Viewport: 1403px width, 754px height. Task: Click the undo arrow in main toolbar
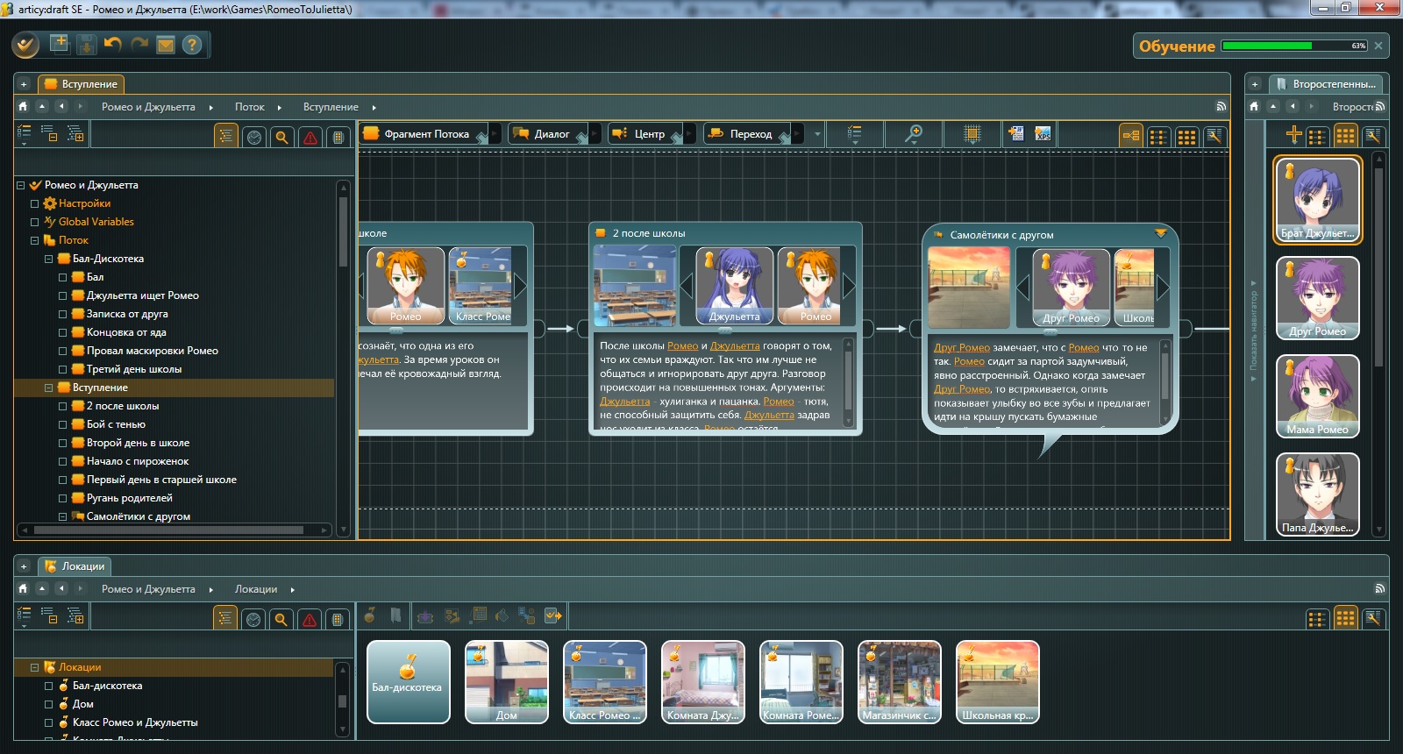112,44
